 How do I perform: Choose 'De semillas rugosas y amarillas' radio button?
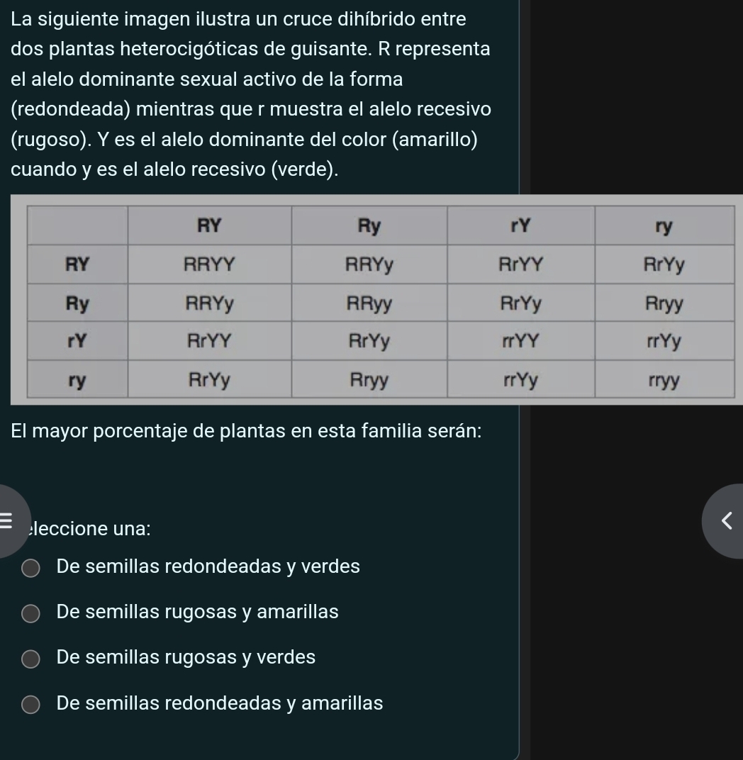(30, 613)
